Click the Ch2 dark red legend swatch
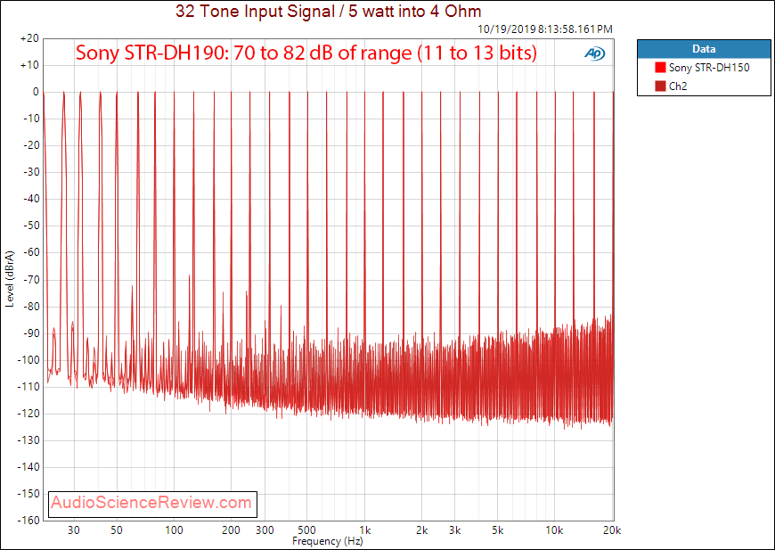Viewport: 775px width, 550px height. click(660, 86)
